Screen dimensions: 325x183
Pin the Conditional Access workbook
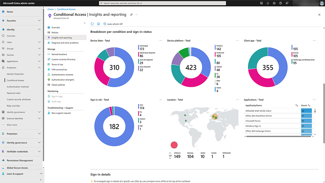point(131,14)
